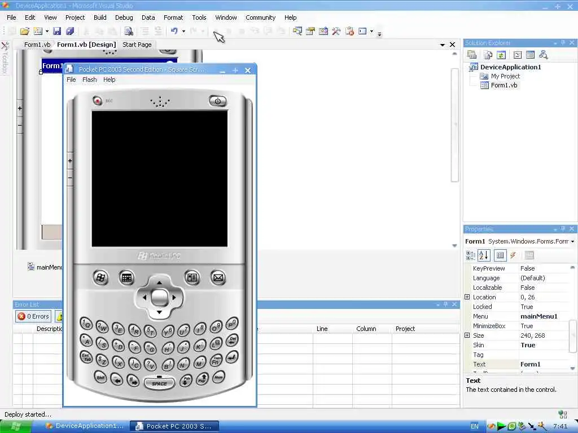Click the emulator D-pad up arrow
This screenshot has width=578, height=433.
[x=159, y=282]
